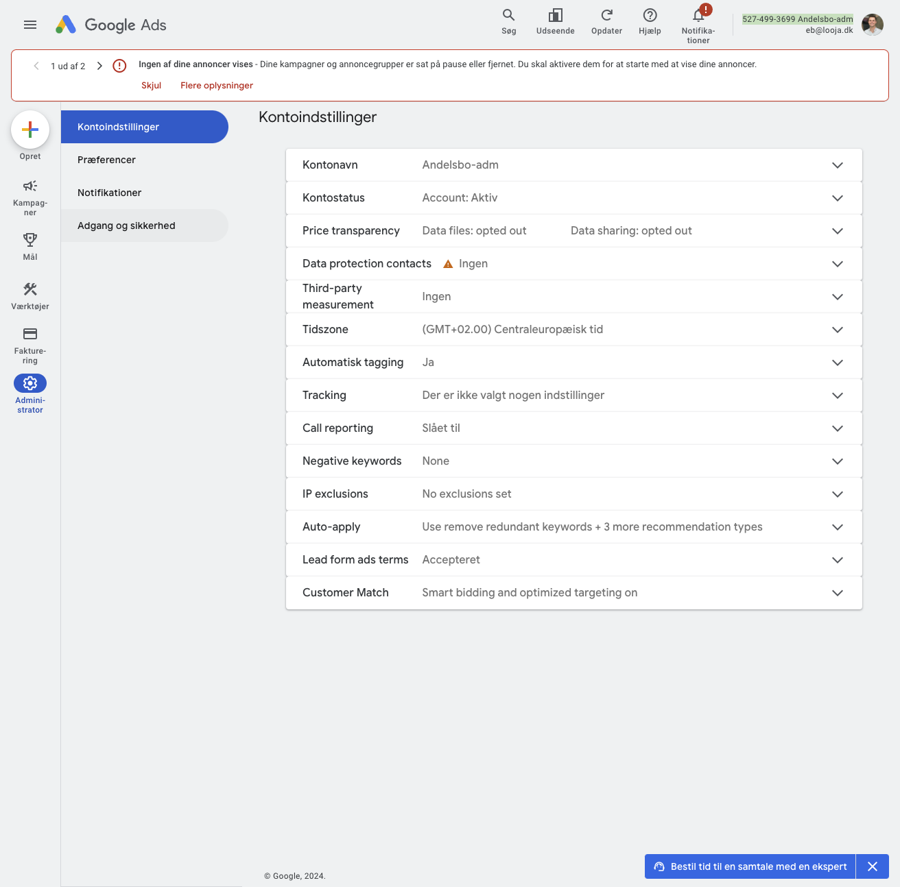
Task: Open Fakturering billing section
Action: [x=30, y=345]
